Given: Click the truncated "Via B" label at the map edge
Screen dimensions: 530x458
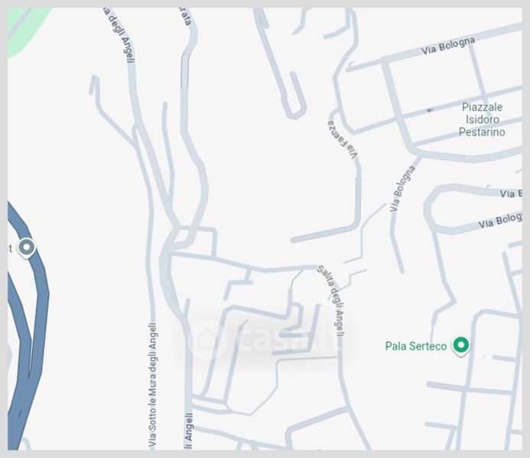Looking at the screenshot, I should point(511,194).
